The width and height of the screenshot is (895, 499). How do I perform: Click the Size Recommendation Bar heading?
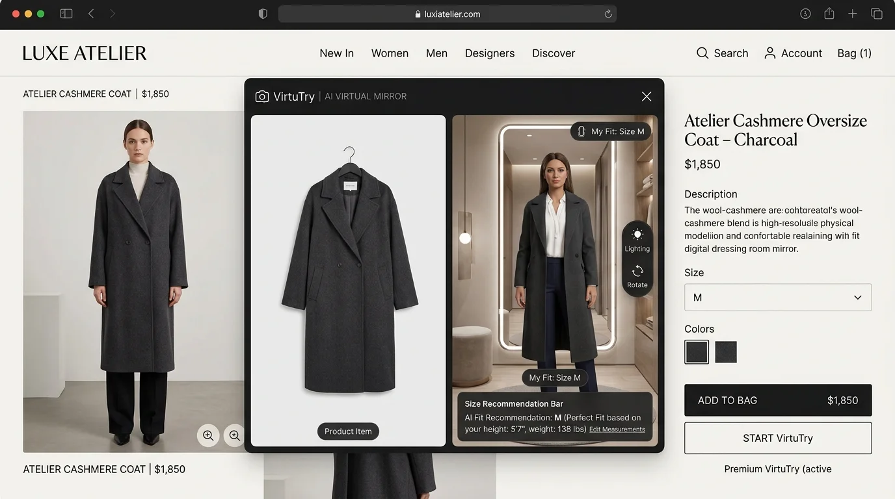coord(514,403)
